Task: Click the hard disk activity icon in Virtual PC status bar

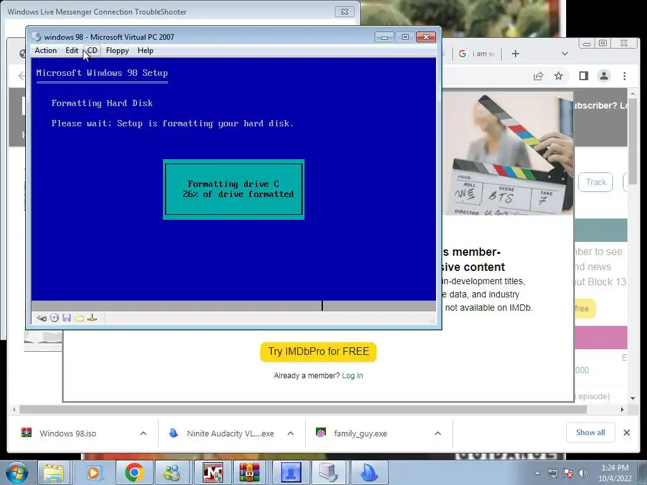Action: (x=41, y=318)
